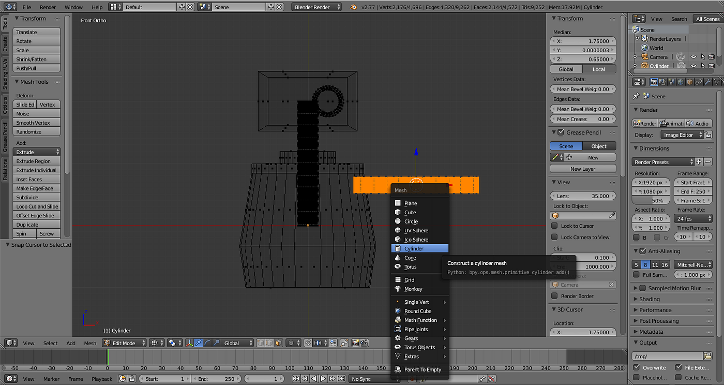
Task: Play the animation in reverse
Action: tap(314, 379)
